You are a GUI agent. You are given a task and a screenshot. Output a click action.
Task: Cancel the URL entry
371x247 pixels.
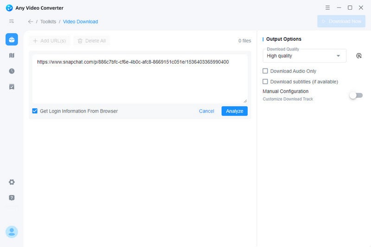206,111
